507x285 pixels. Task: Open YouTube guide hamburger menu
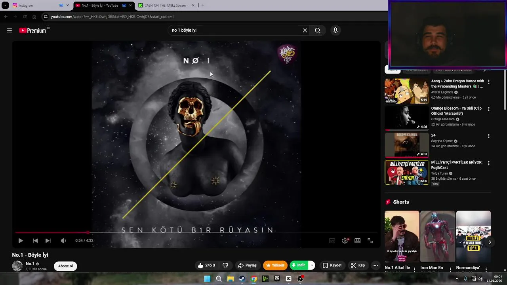(x=10, y=30)
